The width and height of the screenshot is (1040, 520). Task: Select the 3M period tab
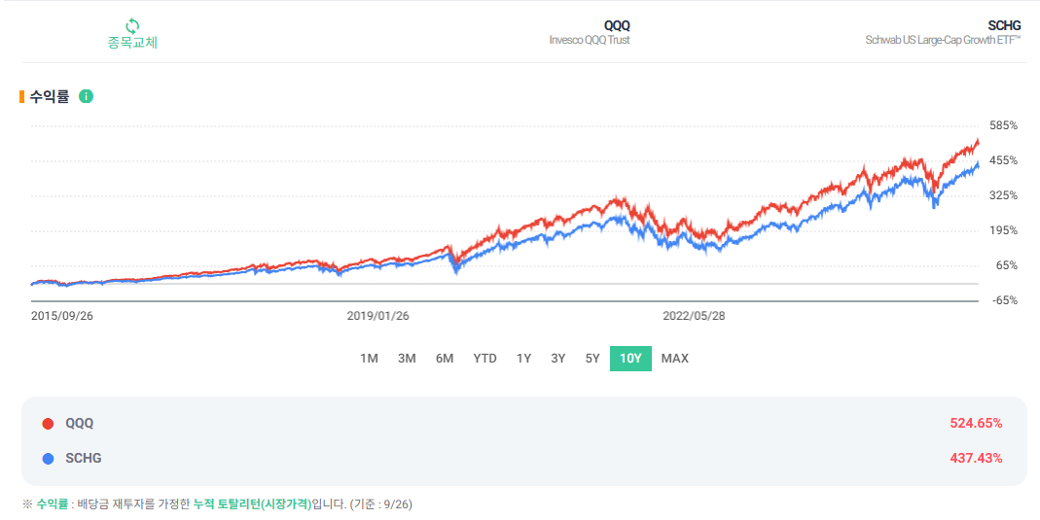407,359
